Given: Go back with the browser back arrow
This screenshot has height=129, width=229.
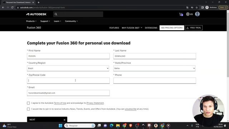Looking at the screenshot, I should (x=3, y=8).
